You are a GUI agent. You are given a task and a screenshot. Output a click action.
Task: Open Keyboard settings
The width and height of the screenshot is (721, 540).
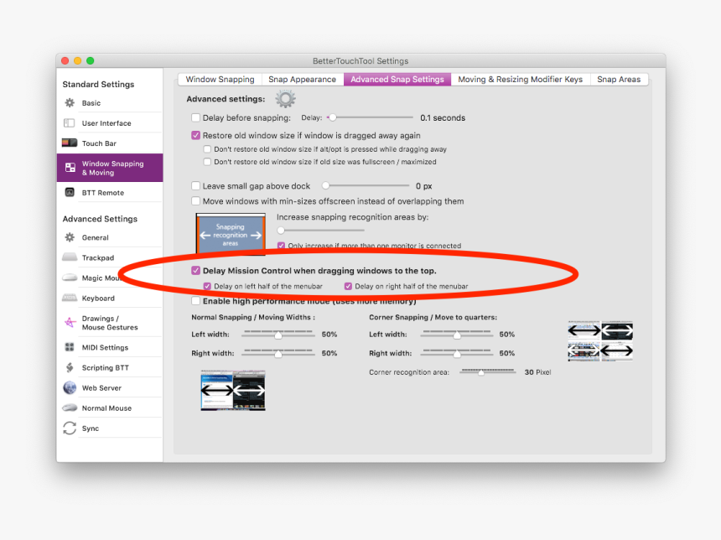pos(111,298)
